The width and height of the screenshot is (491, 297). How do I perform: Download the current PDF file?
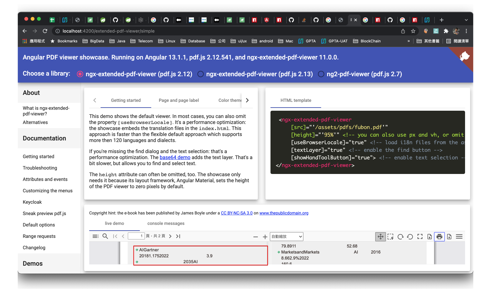449,236
